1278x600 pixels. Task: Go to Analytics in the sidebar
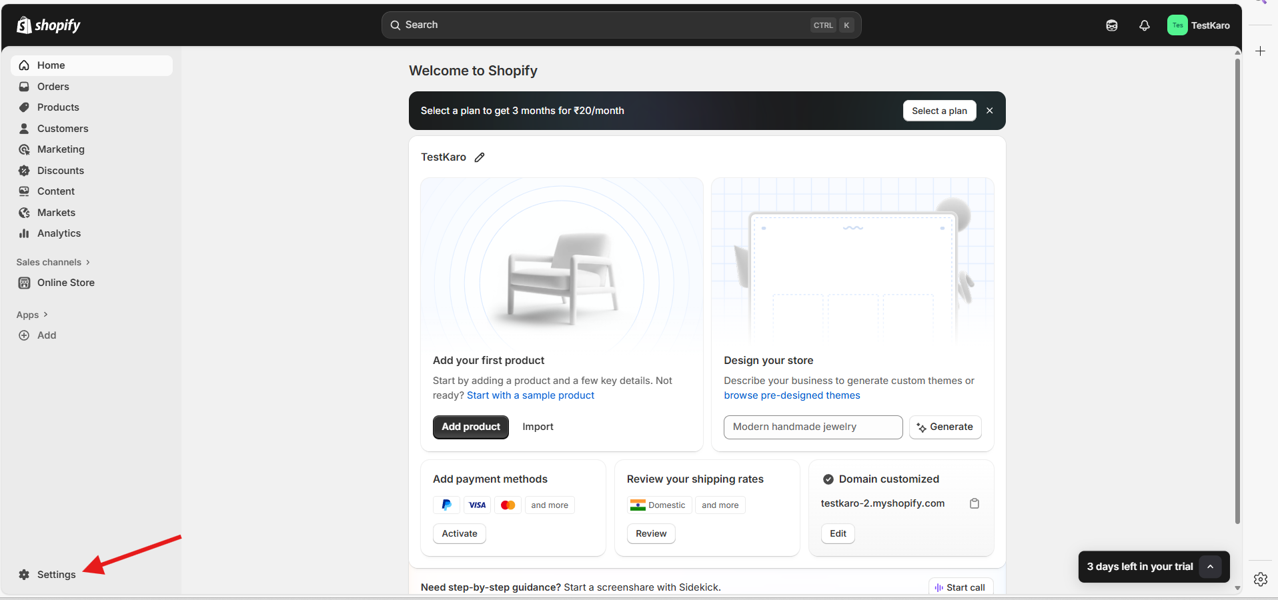click(x=59, y=233)
